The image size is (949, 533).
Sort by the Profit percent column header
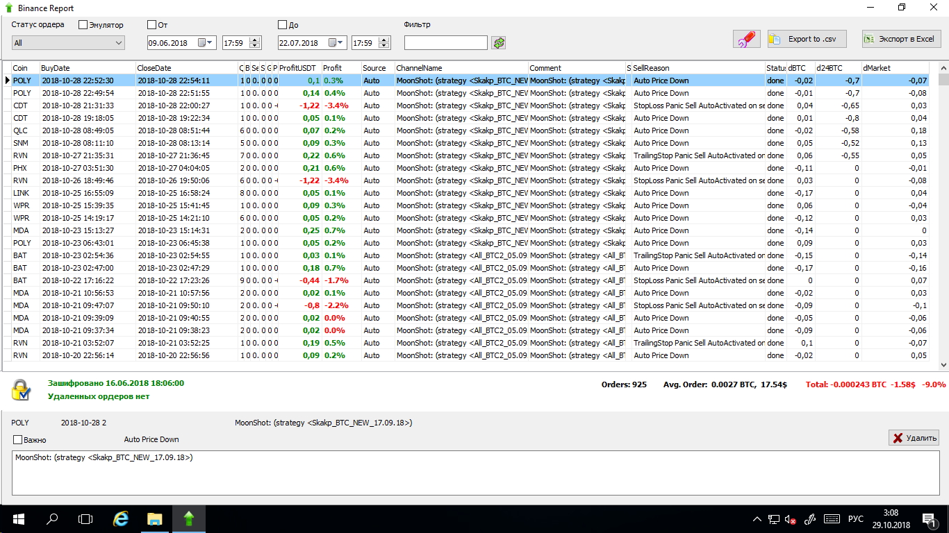pyautogui.click(x=341, y=68)
